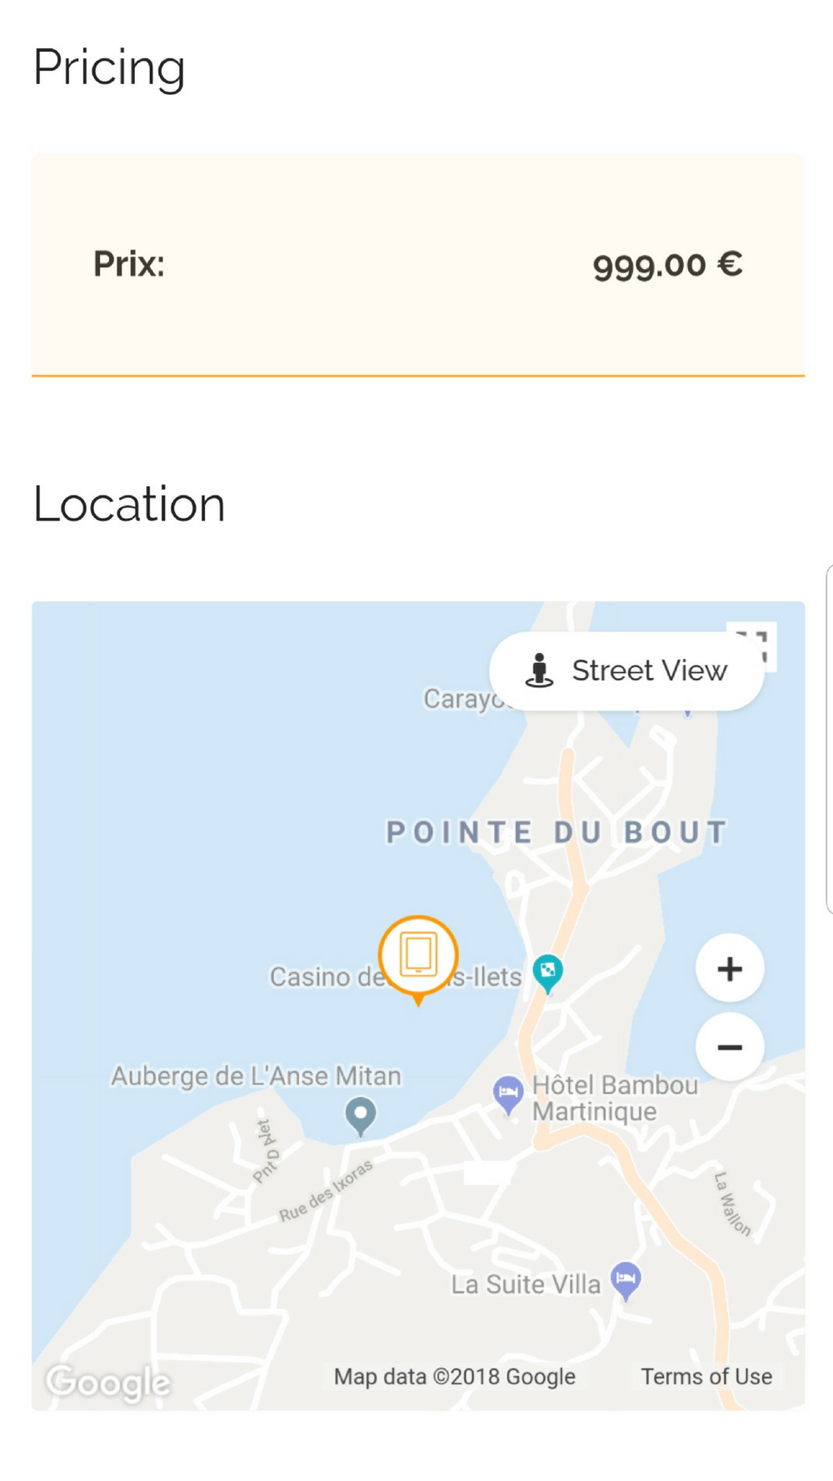833x1481 pixels.
Task: Click the Auberge de L'Anse Mitan label
Action: tap(256, 1076)
